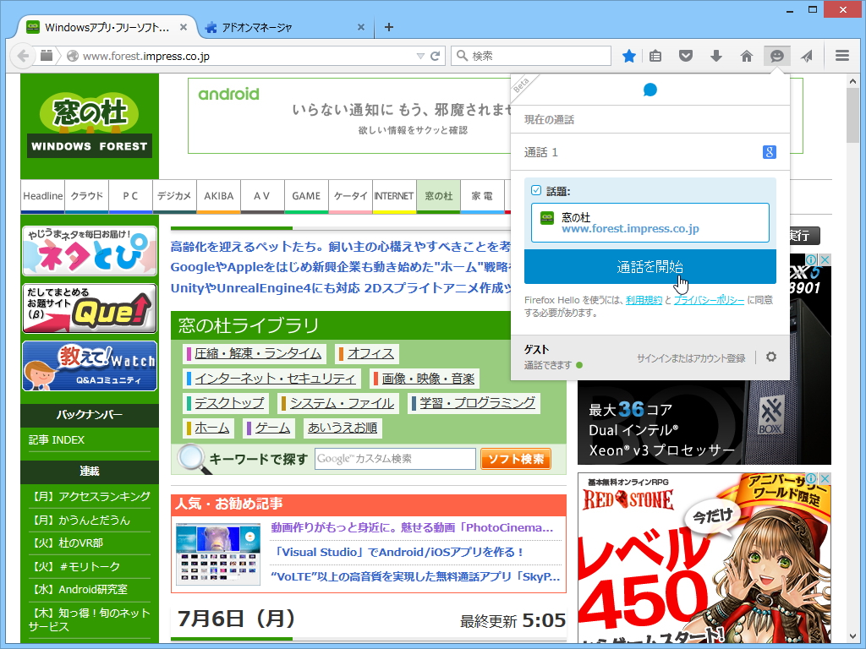Click the Google icon next to 通話 1

(770, 152)
